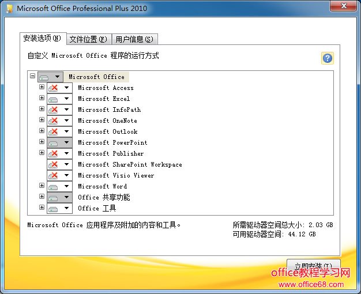Select the Microsoft Access label
361x294 pixels.
tap(106, 88)
